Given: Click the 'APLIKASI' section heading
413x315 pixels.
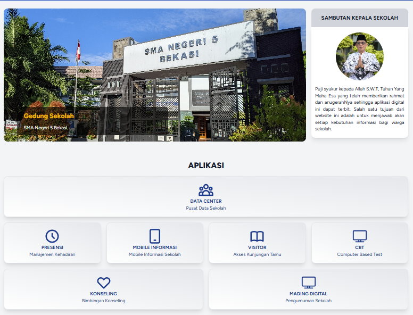Looking at the screenshot, I should click(206, 165).
